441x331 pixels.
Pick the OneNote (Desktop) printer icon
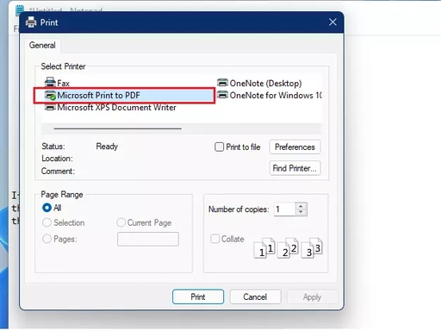point(222,83)
